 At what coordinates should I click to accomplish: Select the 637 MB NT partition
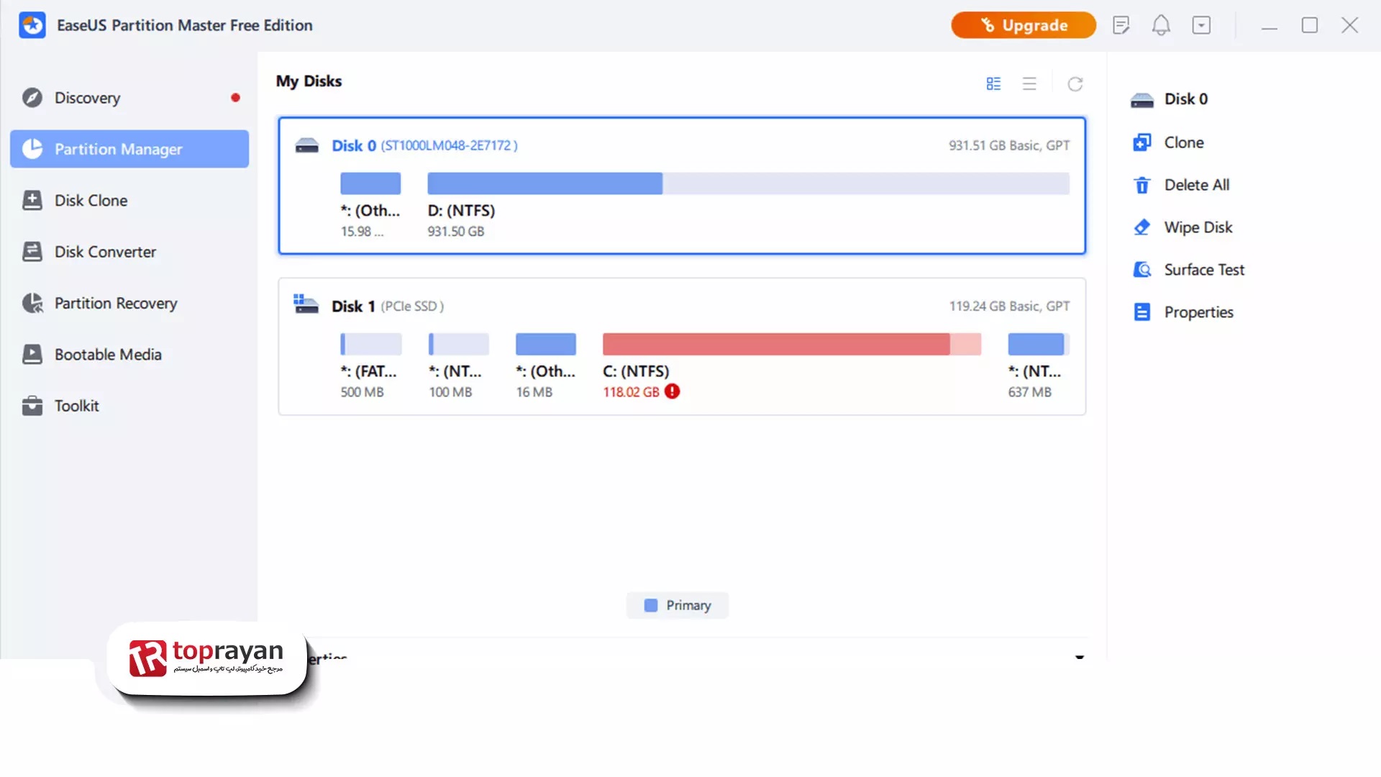[x=1039, y=344]
